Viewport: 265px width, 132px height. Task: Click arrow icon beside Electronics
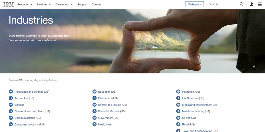pos(94,98)
